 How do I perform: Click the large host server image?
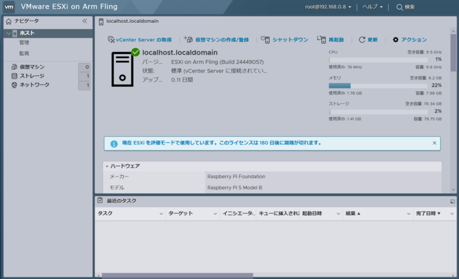pos(122,69)
